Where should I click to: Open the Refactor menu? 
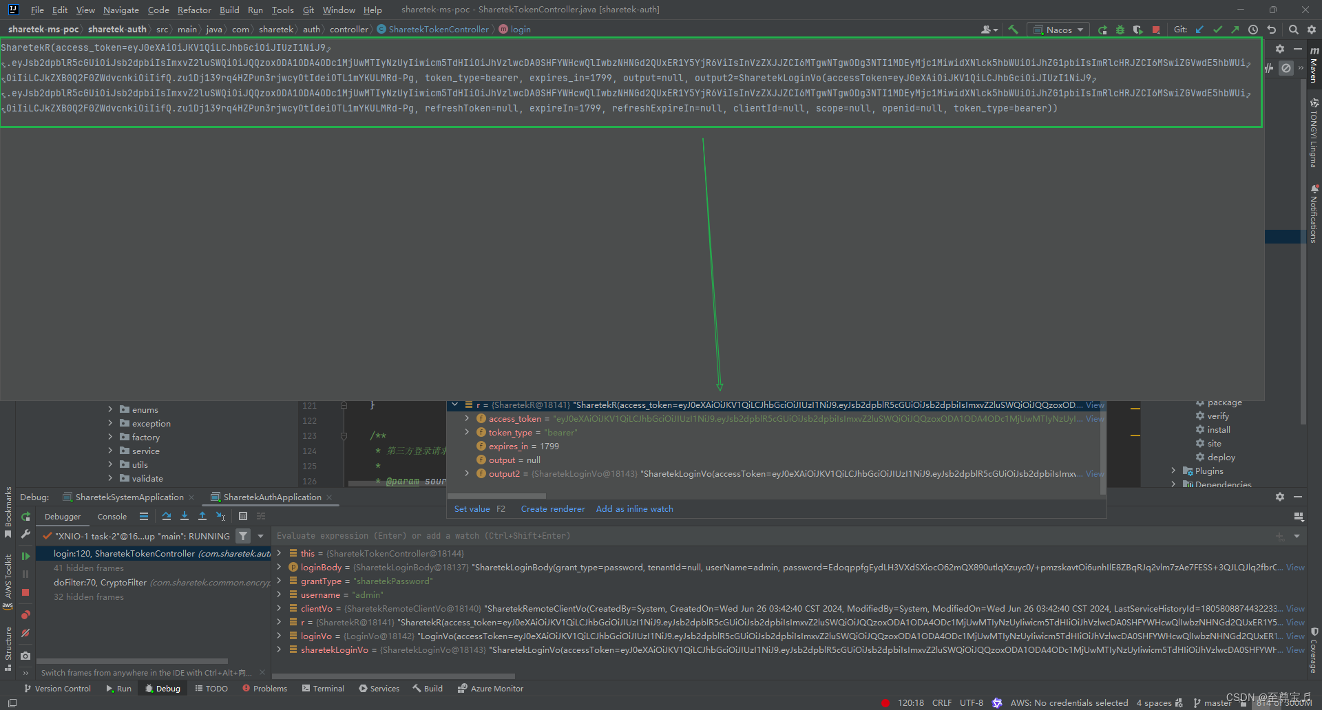(193, 10)
